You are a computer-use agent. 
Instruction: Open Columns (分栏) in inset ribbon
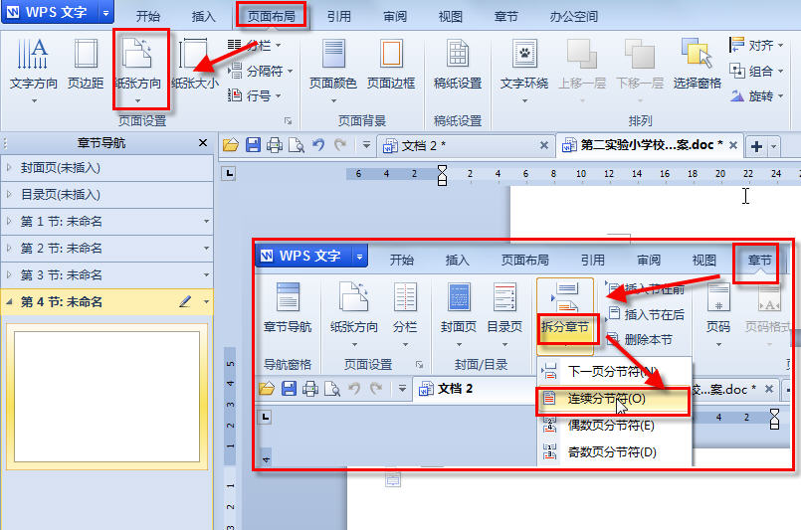[x=405, y=314]
